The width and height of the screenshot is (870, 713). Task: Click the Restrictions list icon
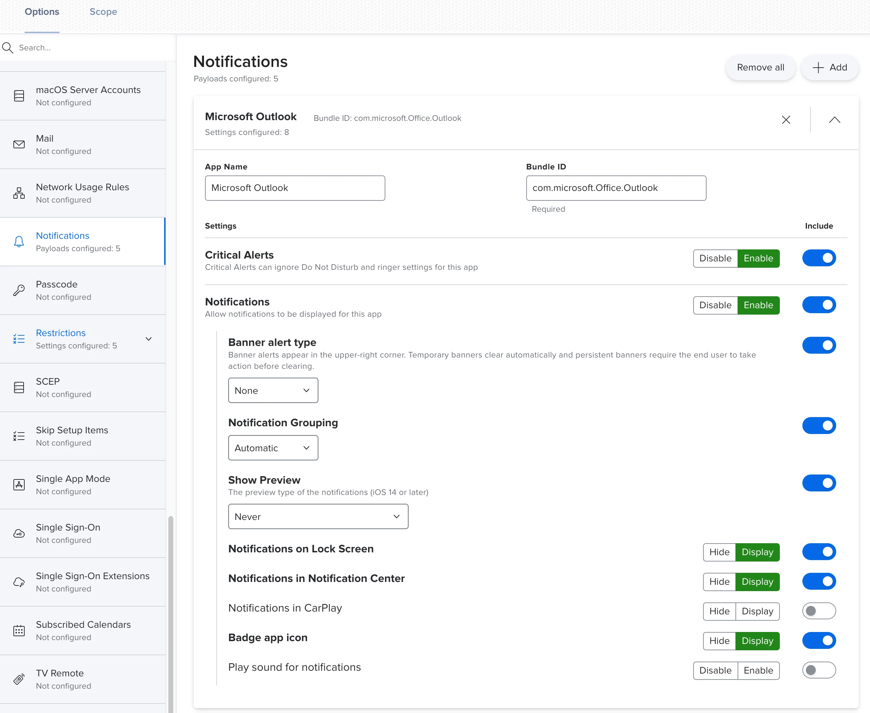pos(19,339)
